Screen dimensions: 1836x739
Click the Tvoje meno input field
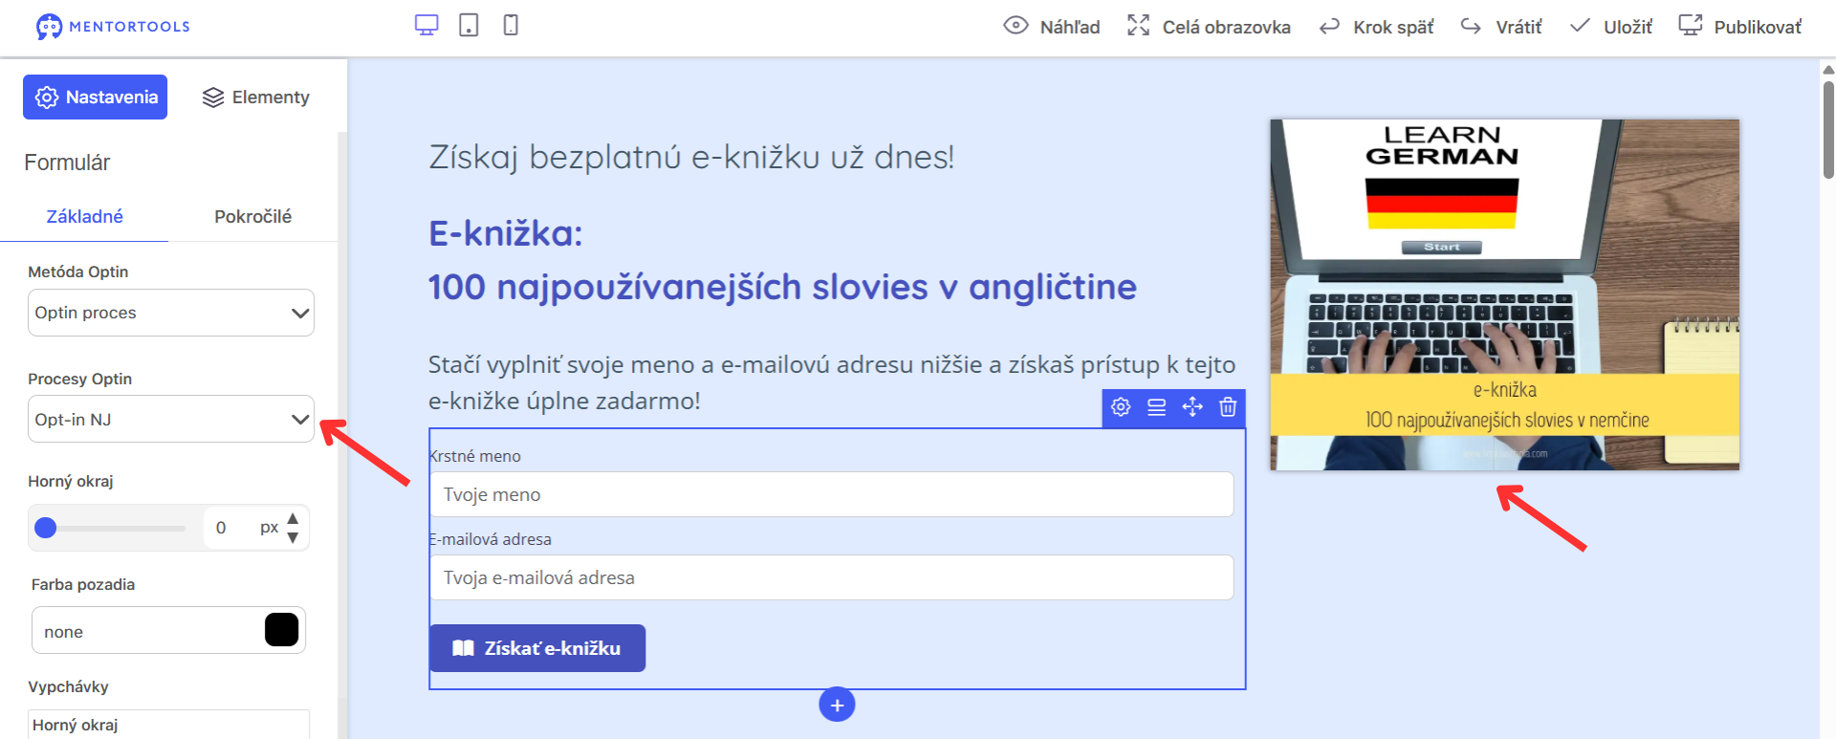coord(832,494)
